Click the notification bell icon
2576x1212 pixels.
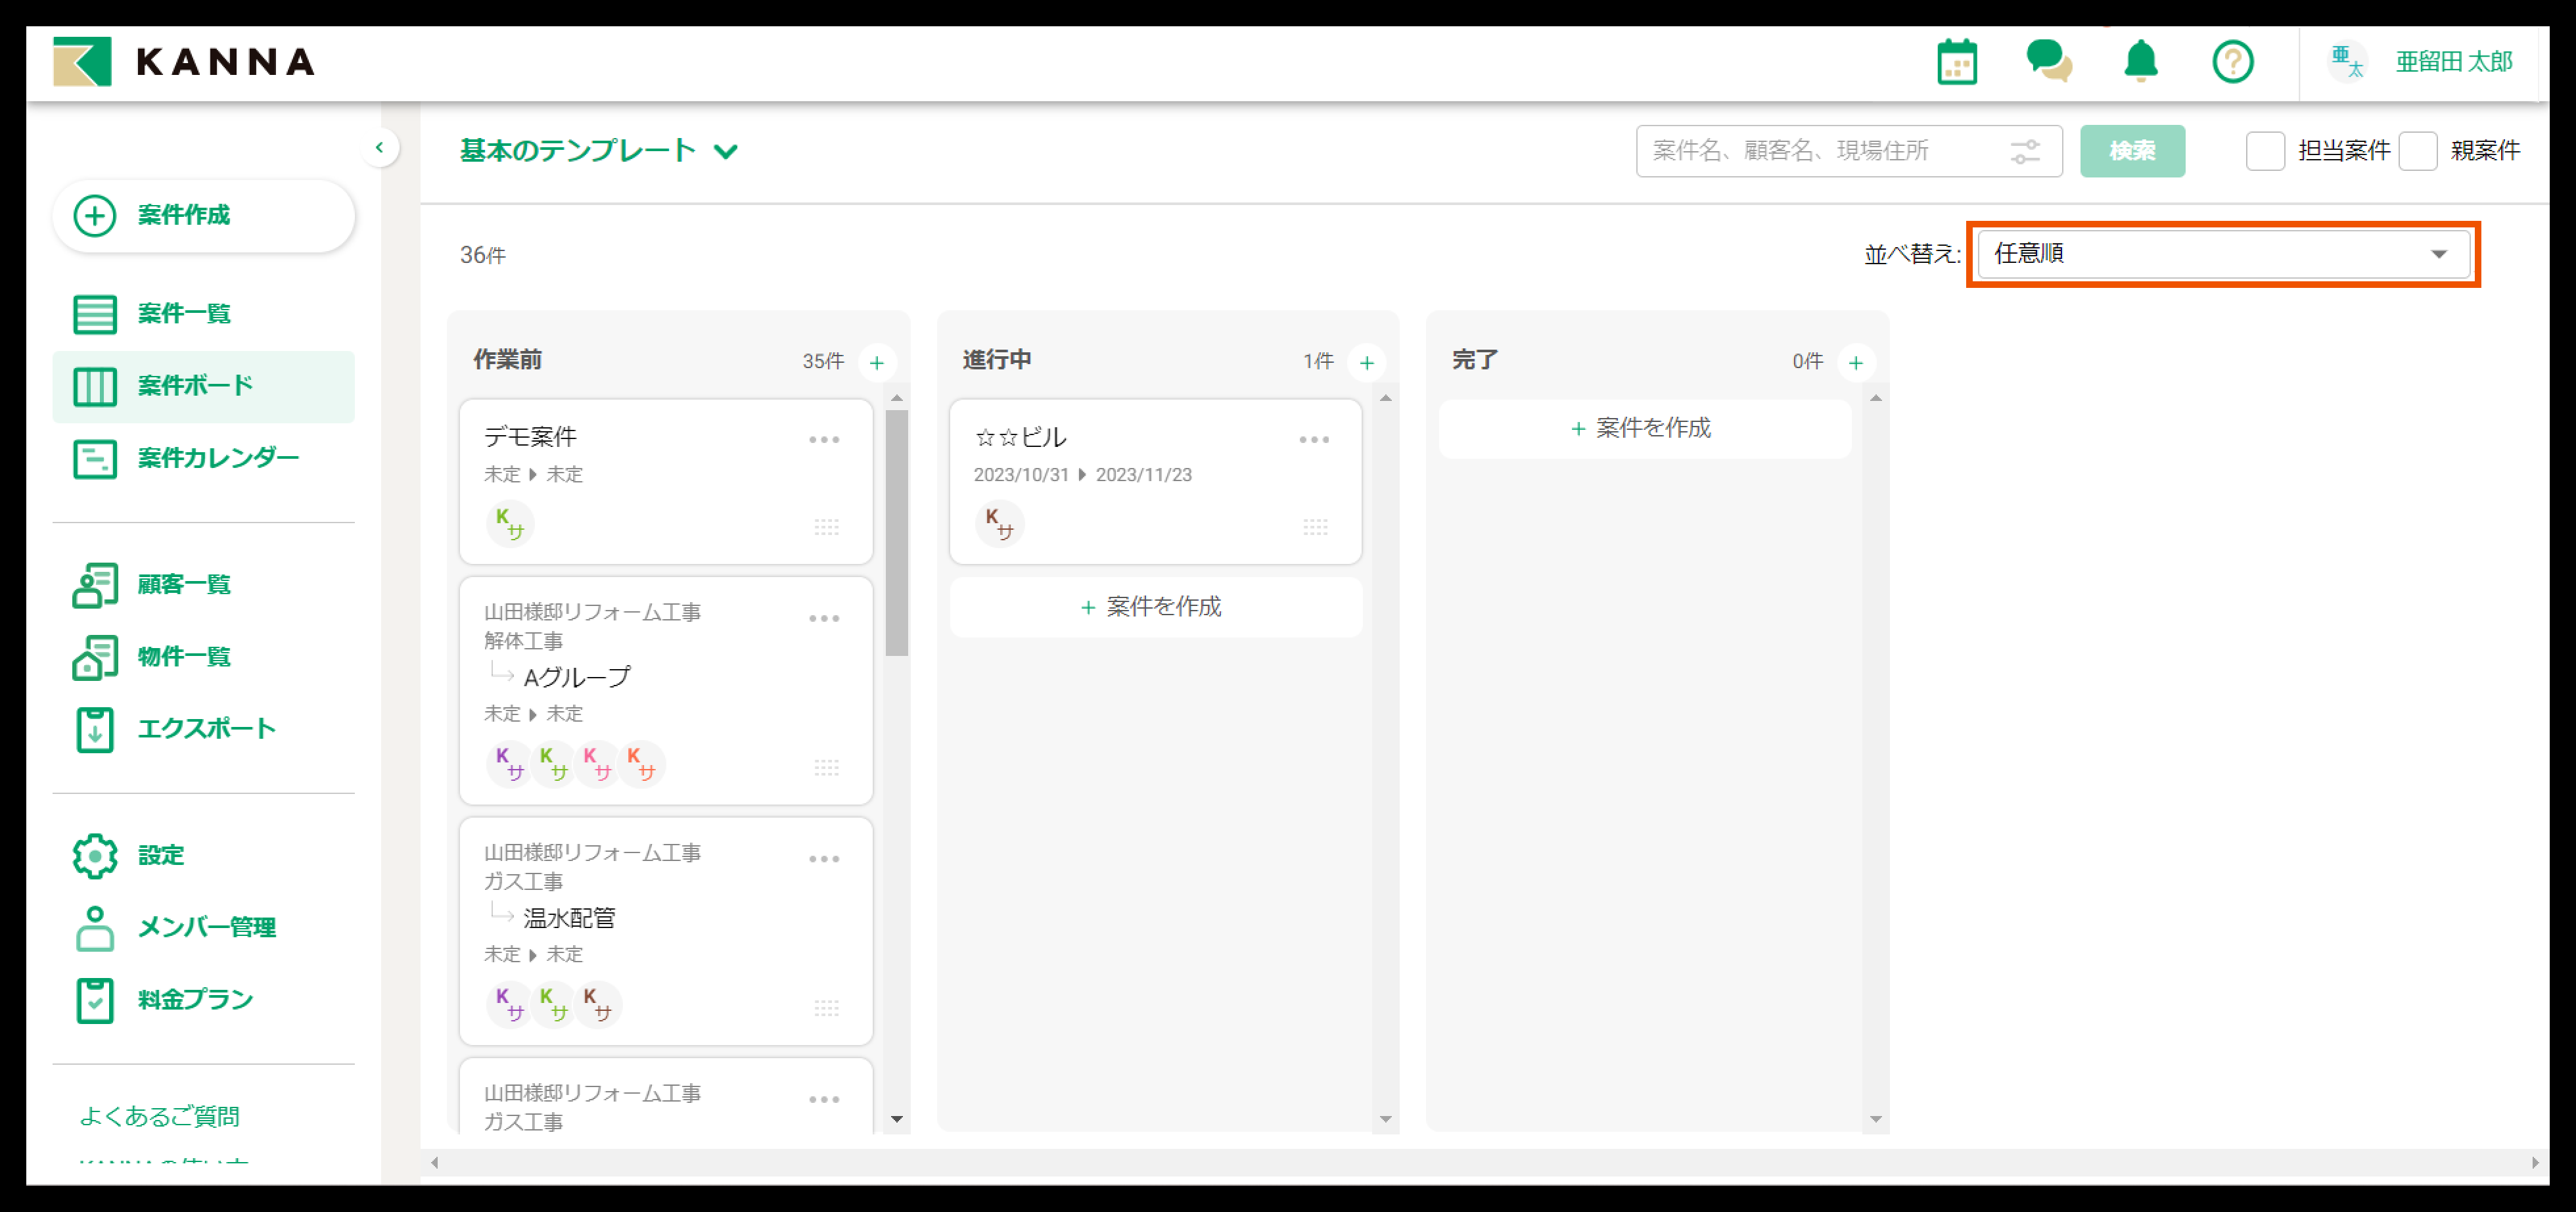(2140, 62)
